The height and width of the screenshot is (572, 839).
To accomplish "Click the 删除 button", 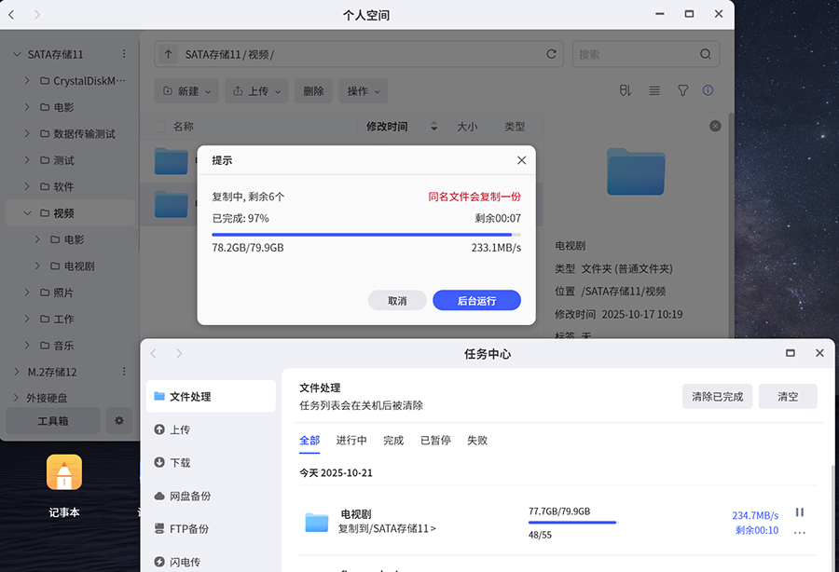I will pyautogui.click(x=313, y=91).
